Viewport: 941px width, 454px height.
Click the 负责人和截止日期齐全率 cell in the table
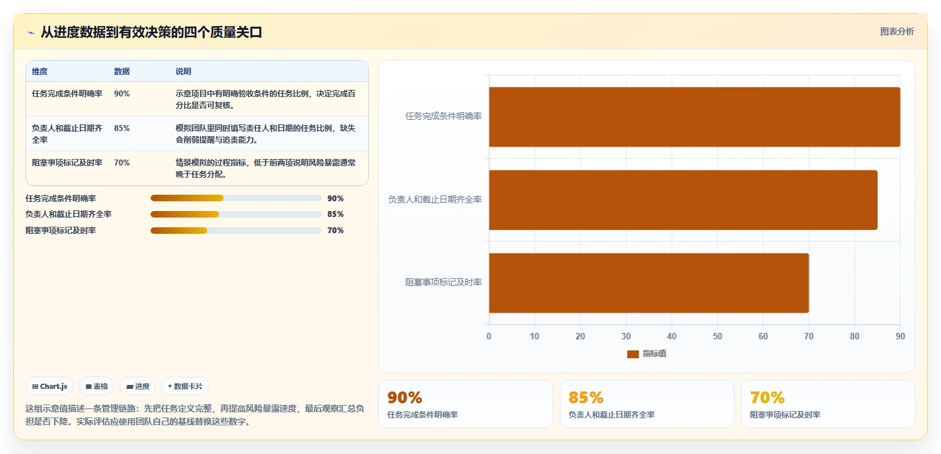click(67, 134)
